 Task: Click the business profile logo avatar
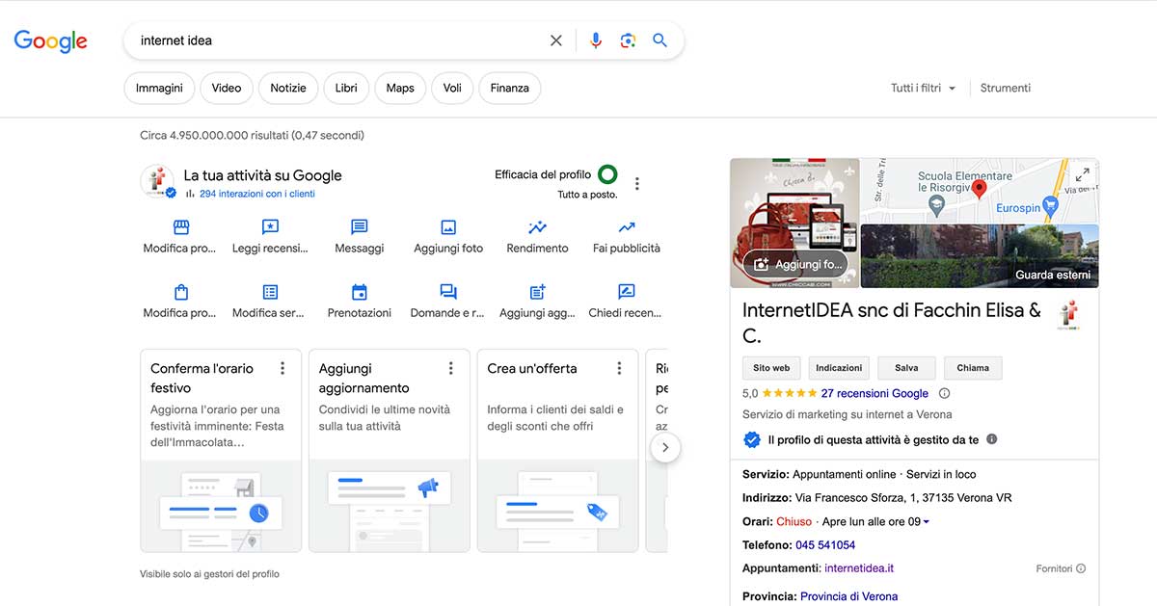coord(157,181)
